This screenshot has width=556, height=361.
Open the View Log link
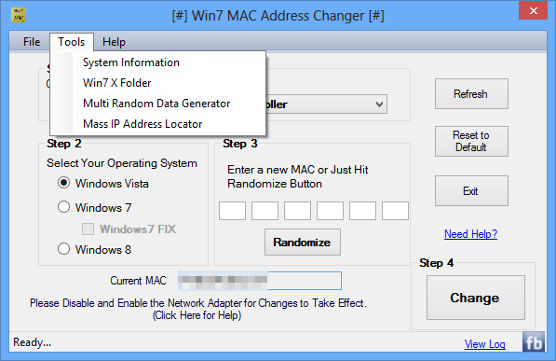[x=484, y=344]
